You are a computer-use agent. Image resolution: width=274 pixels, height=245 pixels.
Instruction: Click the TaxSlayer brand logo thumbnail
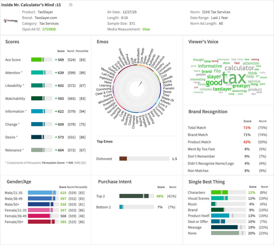point(11,21)
